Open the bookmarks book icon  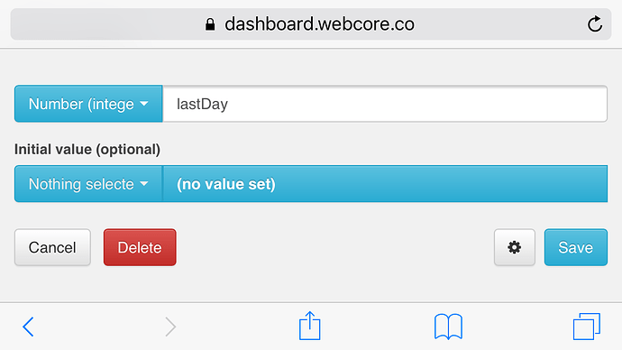pyautogui.click(x=448, y=327)
